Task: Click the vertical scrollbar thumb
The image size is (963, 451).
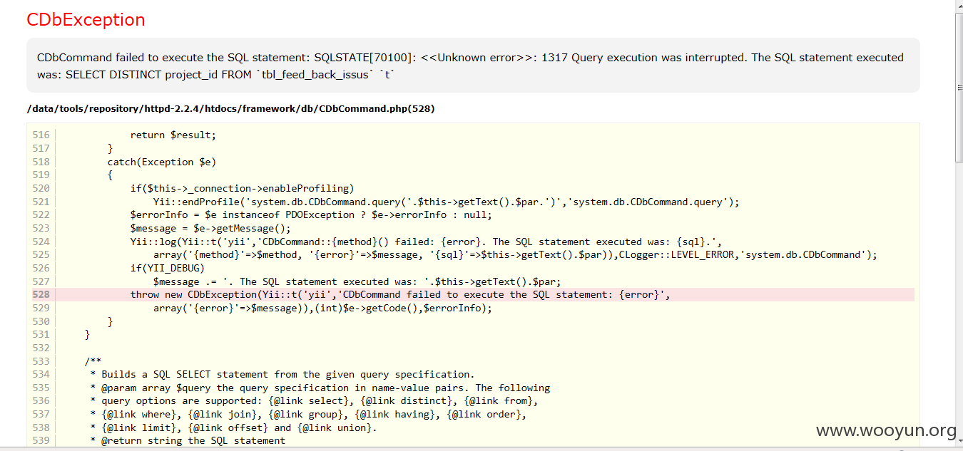Action: pos(959,88)
